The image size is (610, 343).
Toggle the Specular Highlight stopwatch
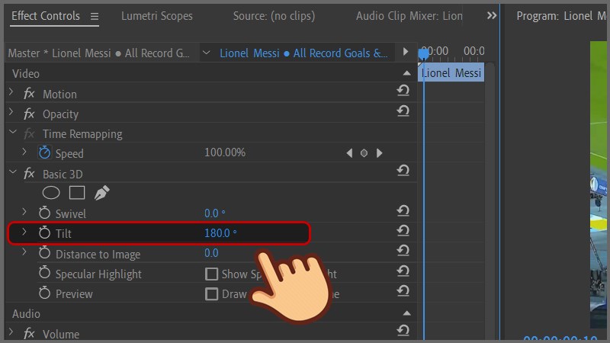pyautogui.click(x=44, y=273)
